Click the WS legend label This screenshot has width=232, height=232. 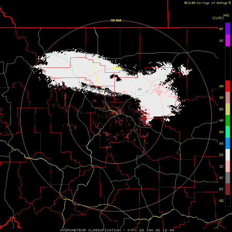[221, 144]
